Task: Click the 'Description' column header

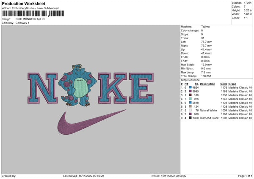Action: [207, 84]
